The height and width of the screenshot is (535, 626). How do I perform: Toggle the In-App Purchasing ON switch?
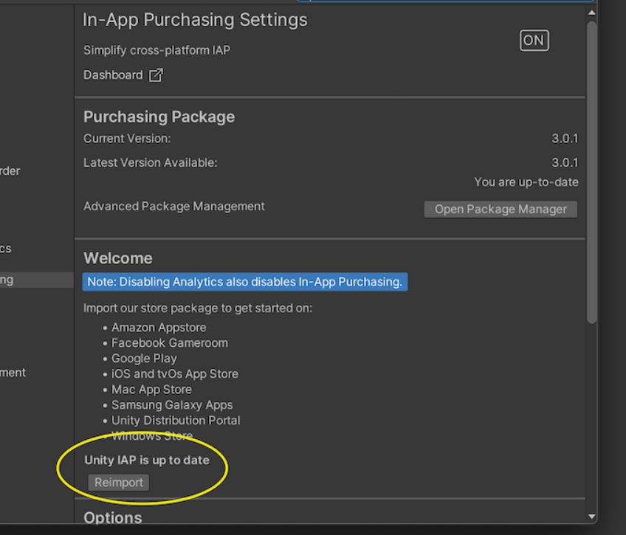point(534,41)
